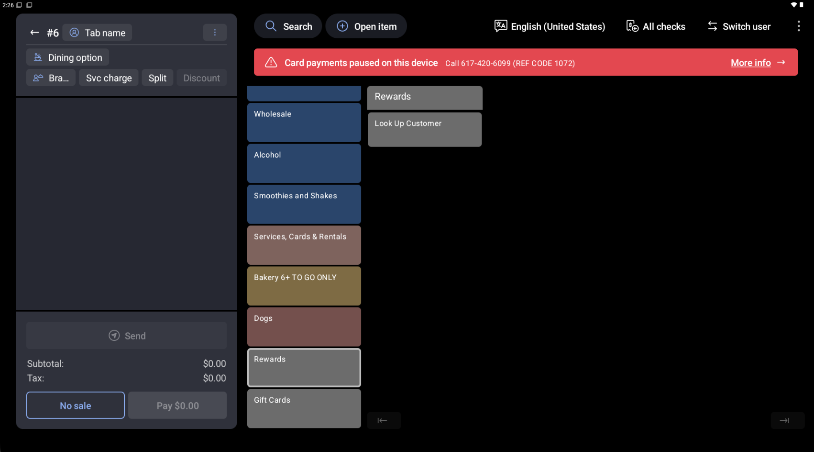Select the Alcohol menu group

304,163
